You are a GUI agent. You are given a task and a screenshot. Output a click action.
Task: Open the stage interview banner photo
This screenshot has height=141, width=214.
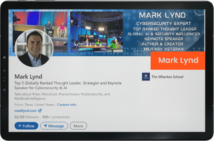pyautogui.click(x=40, y=32)
